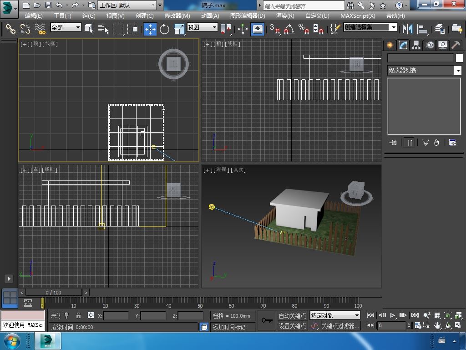Toggle the 3D snaps button
Viewport: 466px width, 350px height.
tap(275, 29)
